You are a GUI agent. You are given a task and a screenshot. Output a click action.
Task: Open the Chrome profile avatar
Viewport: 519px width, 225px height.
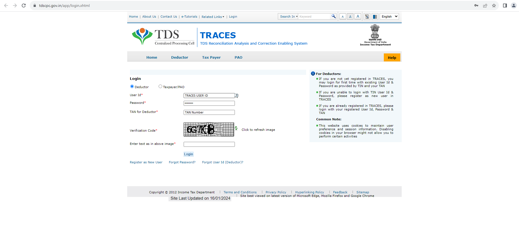pos(514,6)
